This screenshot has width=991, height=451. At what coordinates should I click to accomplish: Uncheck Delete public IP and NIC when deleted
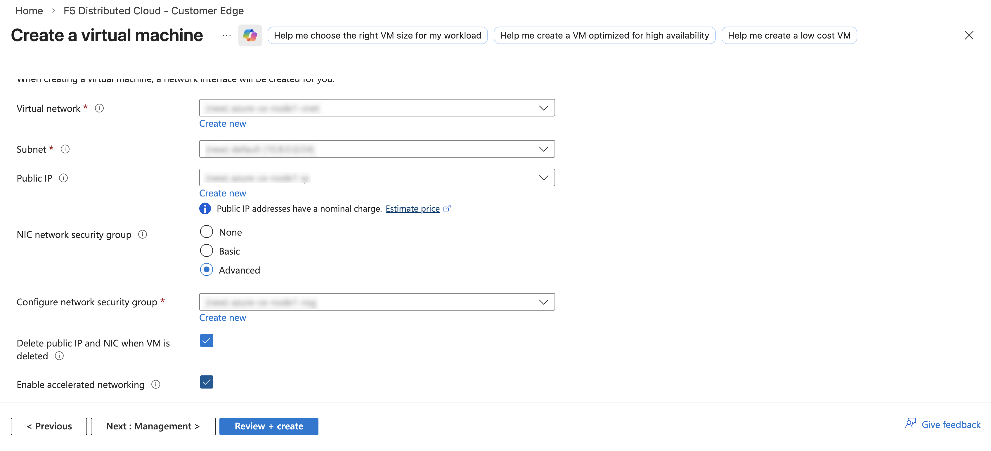(206, 340)
